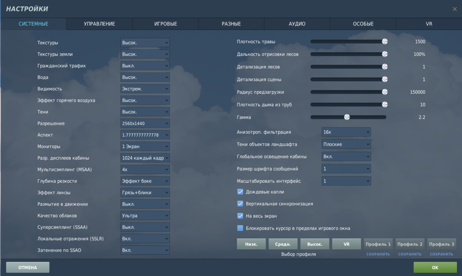462x276 pixels.
Task: Click the Радиус предзагрузки slider handle
Action: (x=385, y=92)
